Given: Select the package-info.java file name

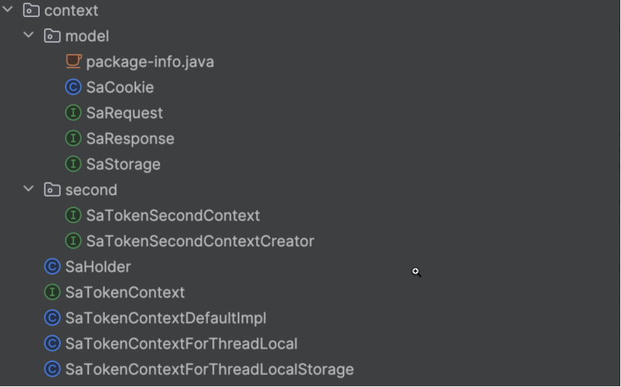Looking at the screenshot, I should pyautogui.click(x=150, y=62).
